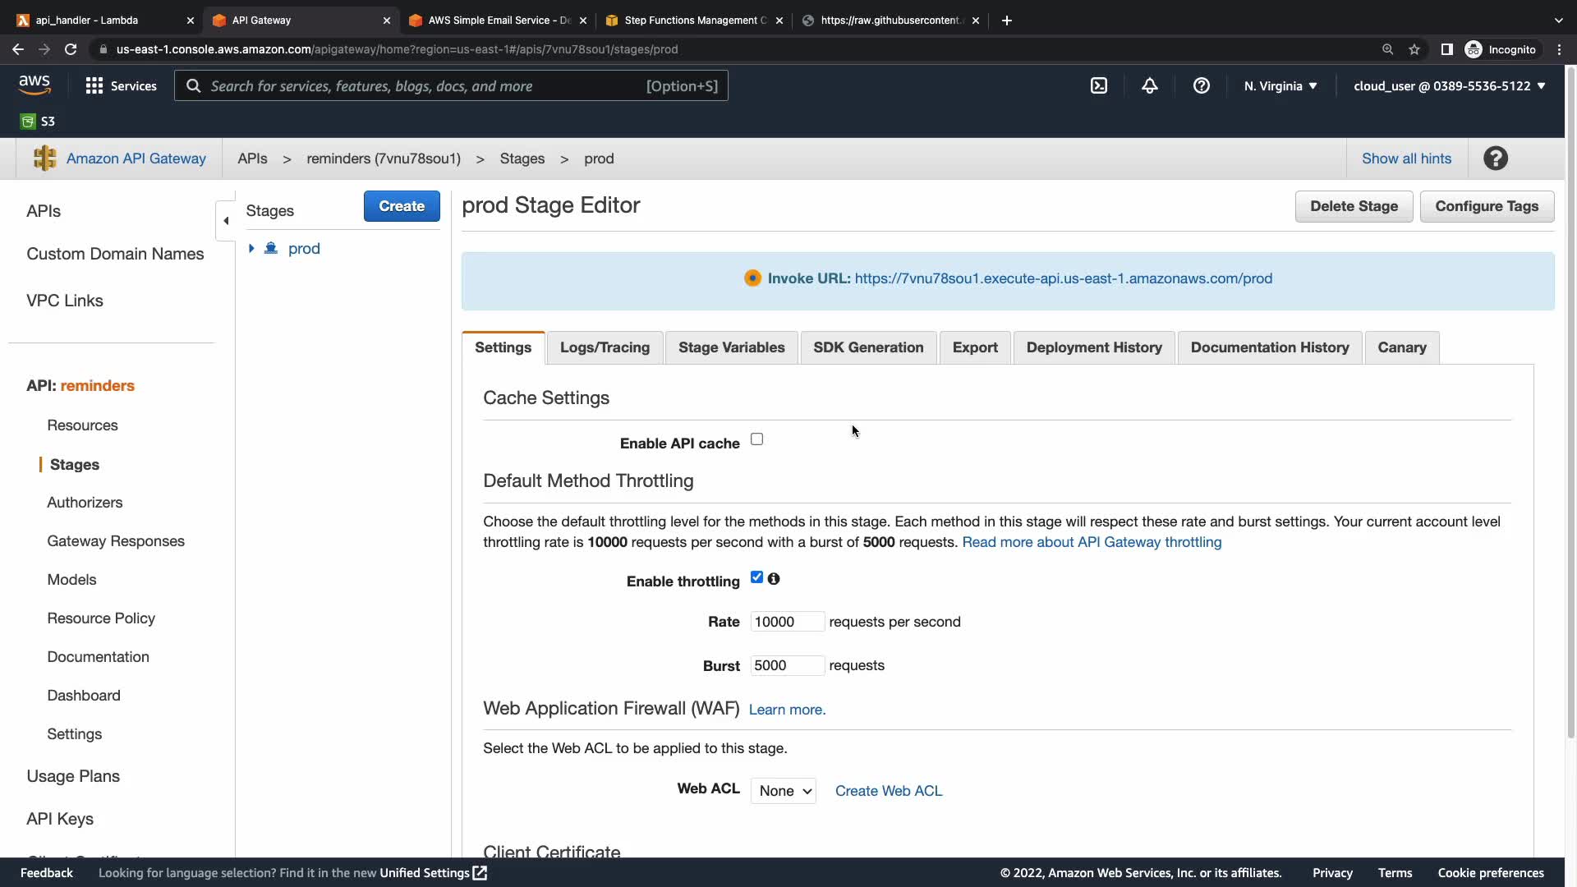This screenshot has height=887, width=1577.
Task: Collapse the Stages side panel arrow
Action: [x=226, y=220]
